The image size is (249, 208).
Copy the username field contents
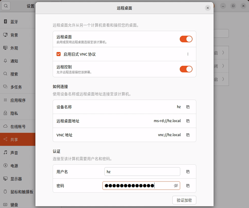tap(188, 172)
